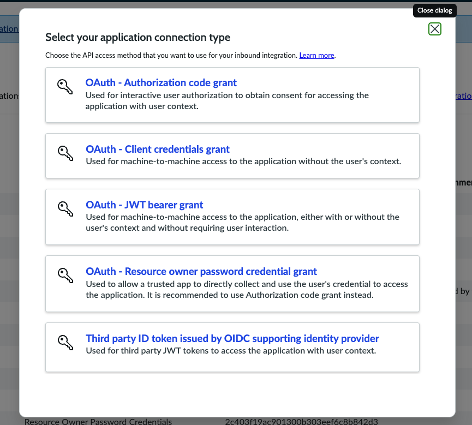Click the Authorization code grant option card
Viewport: 472px width, 425px height.
tap(232, 94)
